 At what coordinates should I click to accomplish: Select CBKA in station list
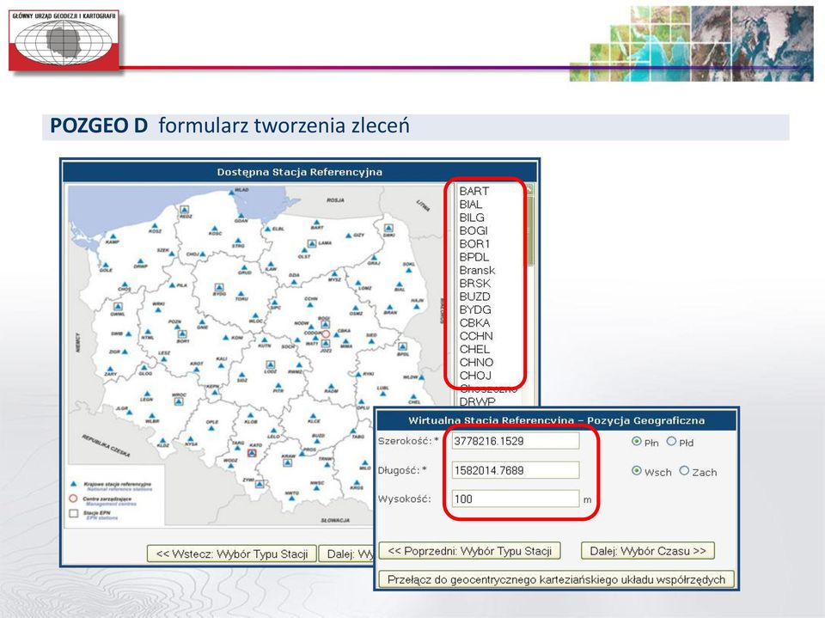tap(474, 322)
